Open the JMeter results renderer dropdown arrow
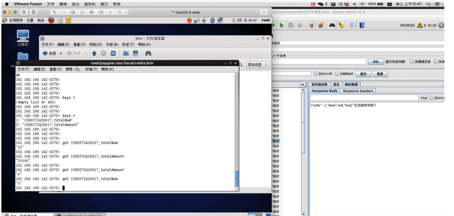 pyautogui.click(x=303, y=84)
